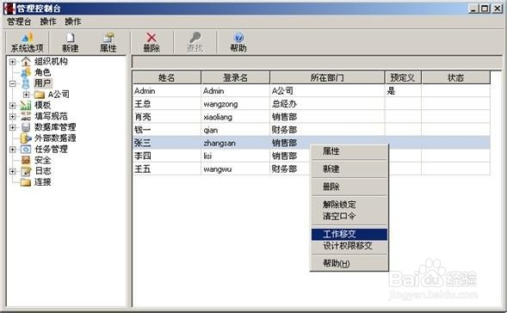Choose 帮助(H) in the context menu

pos(349,264)
